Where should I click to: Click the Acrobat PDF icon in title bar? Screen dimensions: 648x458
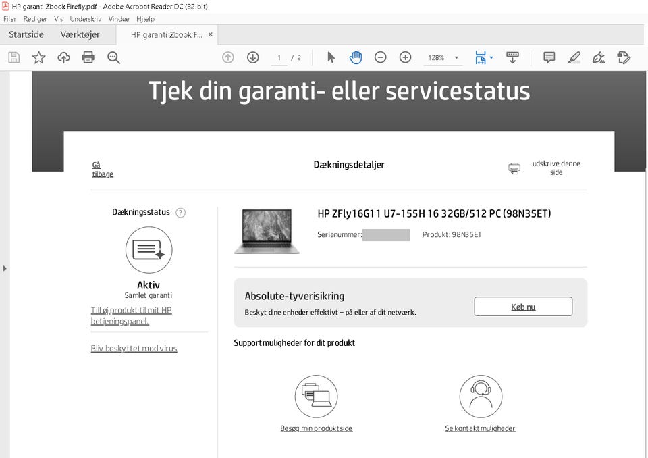[5, 6]
